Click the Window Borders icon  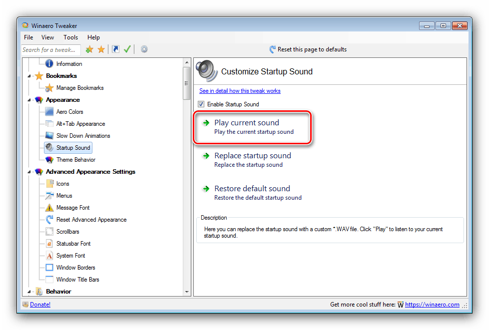click(49, 268)
